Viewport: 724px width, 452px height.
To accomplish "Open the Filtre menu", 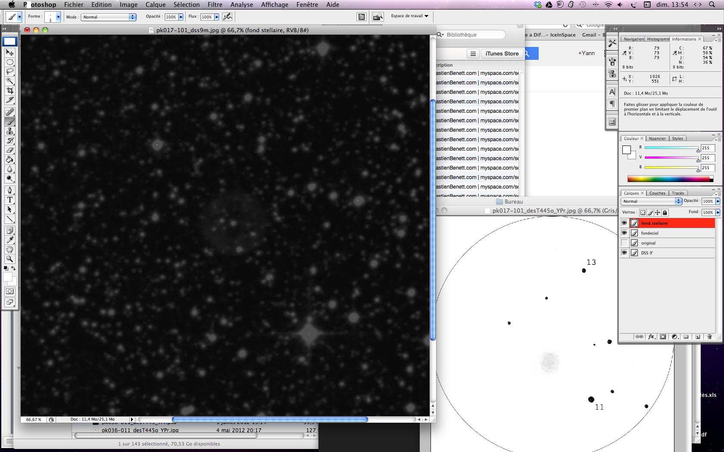I will click(215, 5).
